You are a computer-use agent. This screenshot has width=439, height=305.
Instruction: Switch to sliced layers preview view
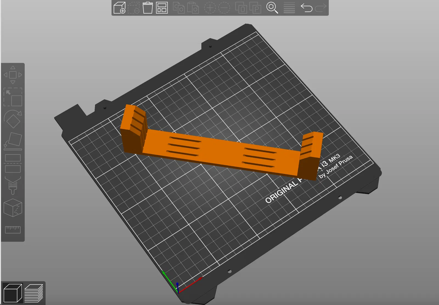pyautogui.click(x=34, y=293)
